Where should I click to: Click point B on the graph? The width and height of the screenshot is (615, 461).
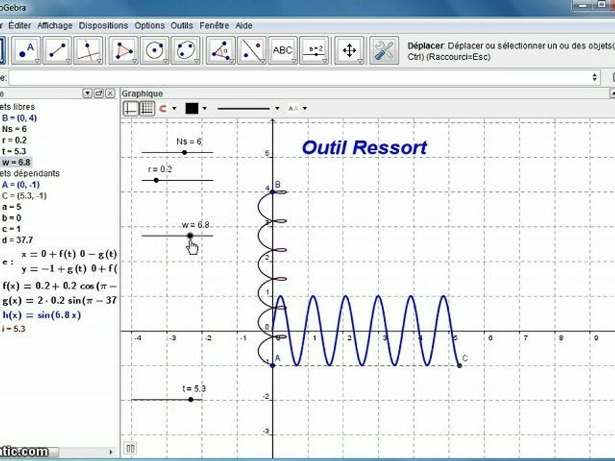click(273, 191)
